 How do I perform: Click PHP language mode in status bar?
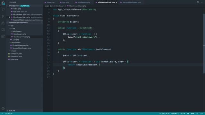(x=193, y=114)
